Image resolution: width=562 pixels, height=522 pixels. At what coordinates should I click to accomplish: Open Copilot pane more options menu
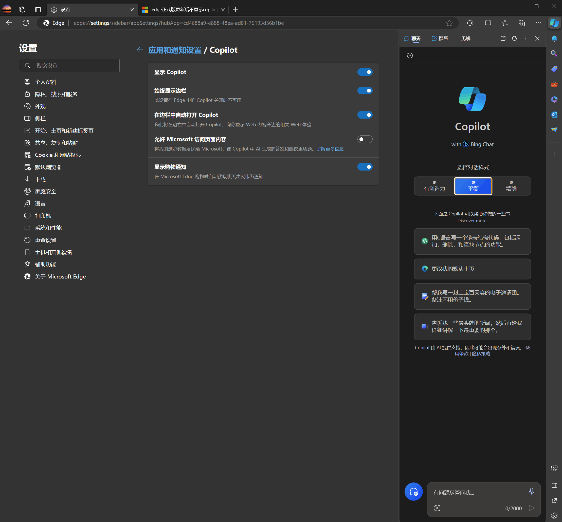(525, 39)
